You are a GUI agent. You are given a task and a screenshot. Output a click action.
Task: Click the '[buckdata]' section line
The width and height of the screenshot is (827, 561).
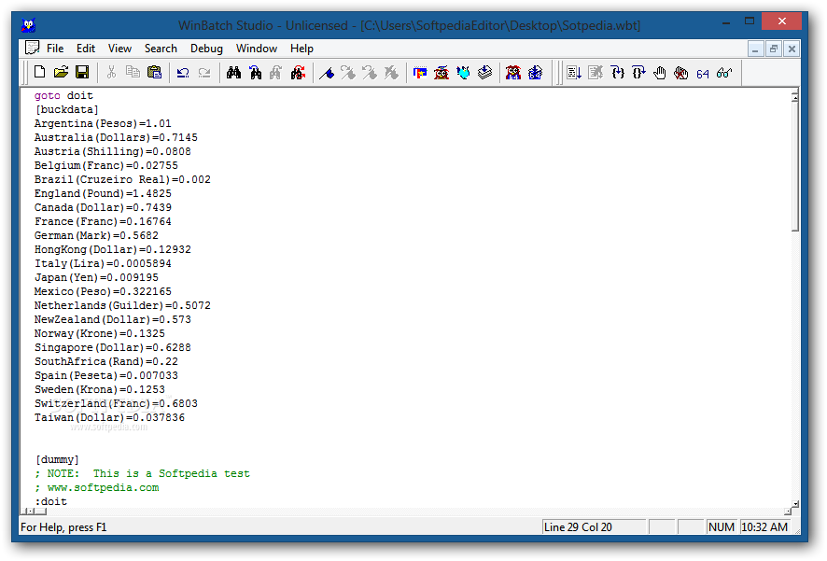click(x=67, y=109)
